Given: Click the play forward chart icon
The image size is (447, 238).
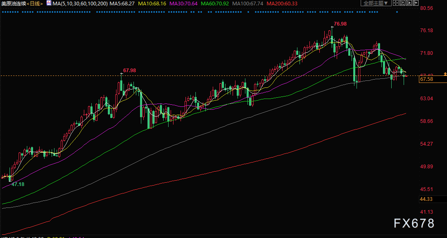Looking at the screenshot, I should 409,3.
